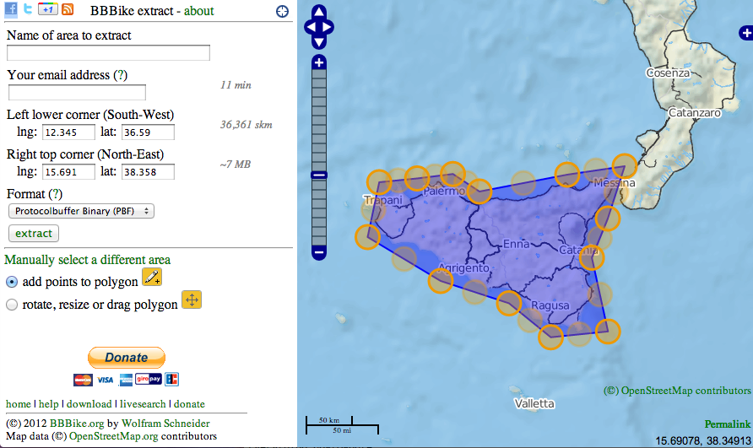Zoom in with the map plus button
Screen dimensions: 753x448
tap(319, 62)
